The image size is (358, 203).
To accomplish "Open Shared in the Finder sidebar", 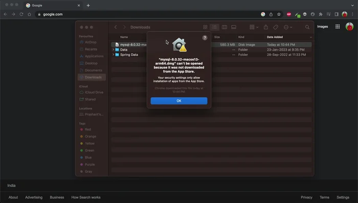I will pyautogui.click(x=90, y=99).
